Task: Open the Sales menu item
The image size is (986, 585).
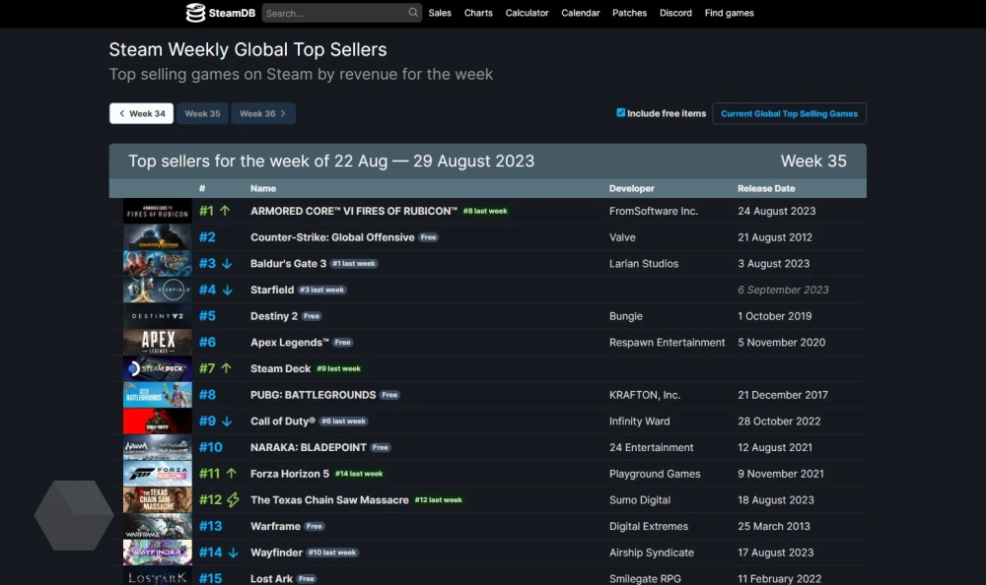Action: coord(440,13)
